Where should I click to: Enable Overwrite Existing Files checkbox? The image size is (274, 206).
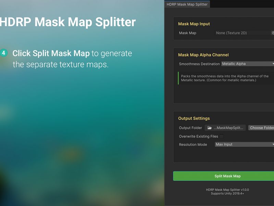pos(221,136)
